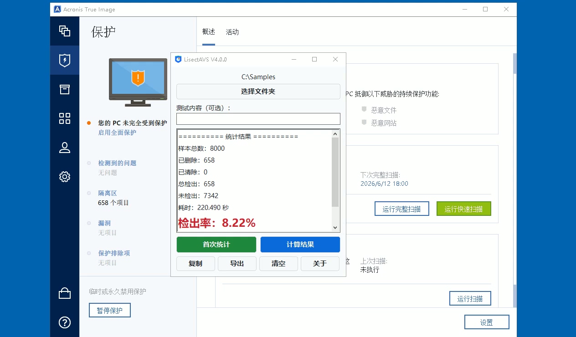This screenshot has height=337, width=576.
Task: Open the Tools grid icon in sidebar
Action: click(65, 118)
